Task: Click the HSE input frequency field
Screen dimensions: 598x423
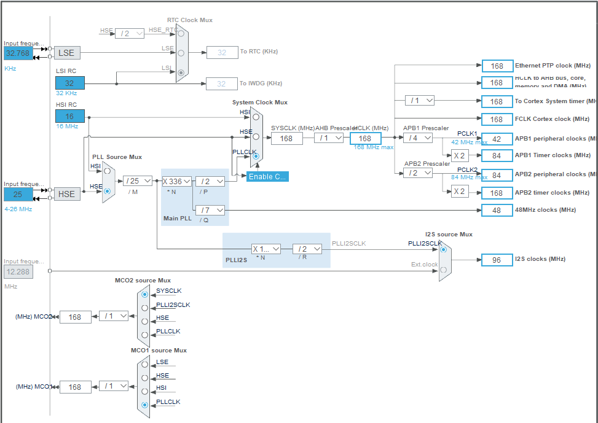Action: (18, 195)
